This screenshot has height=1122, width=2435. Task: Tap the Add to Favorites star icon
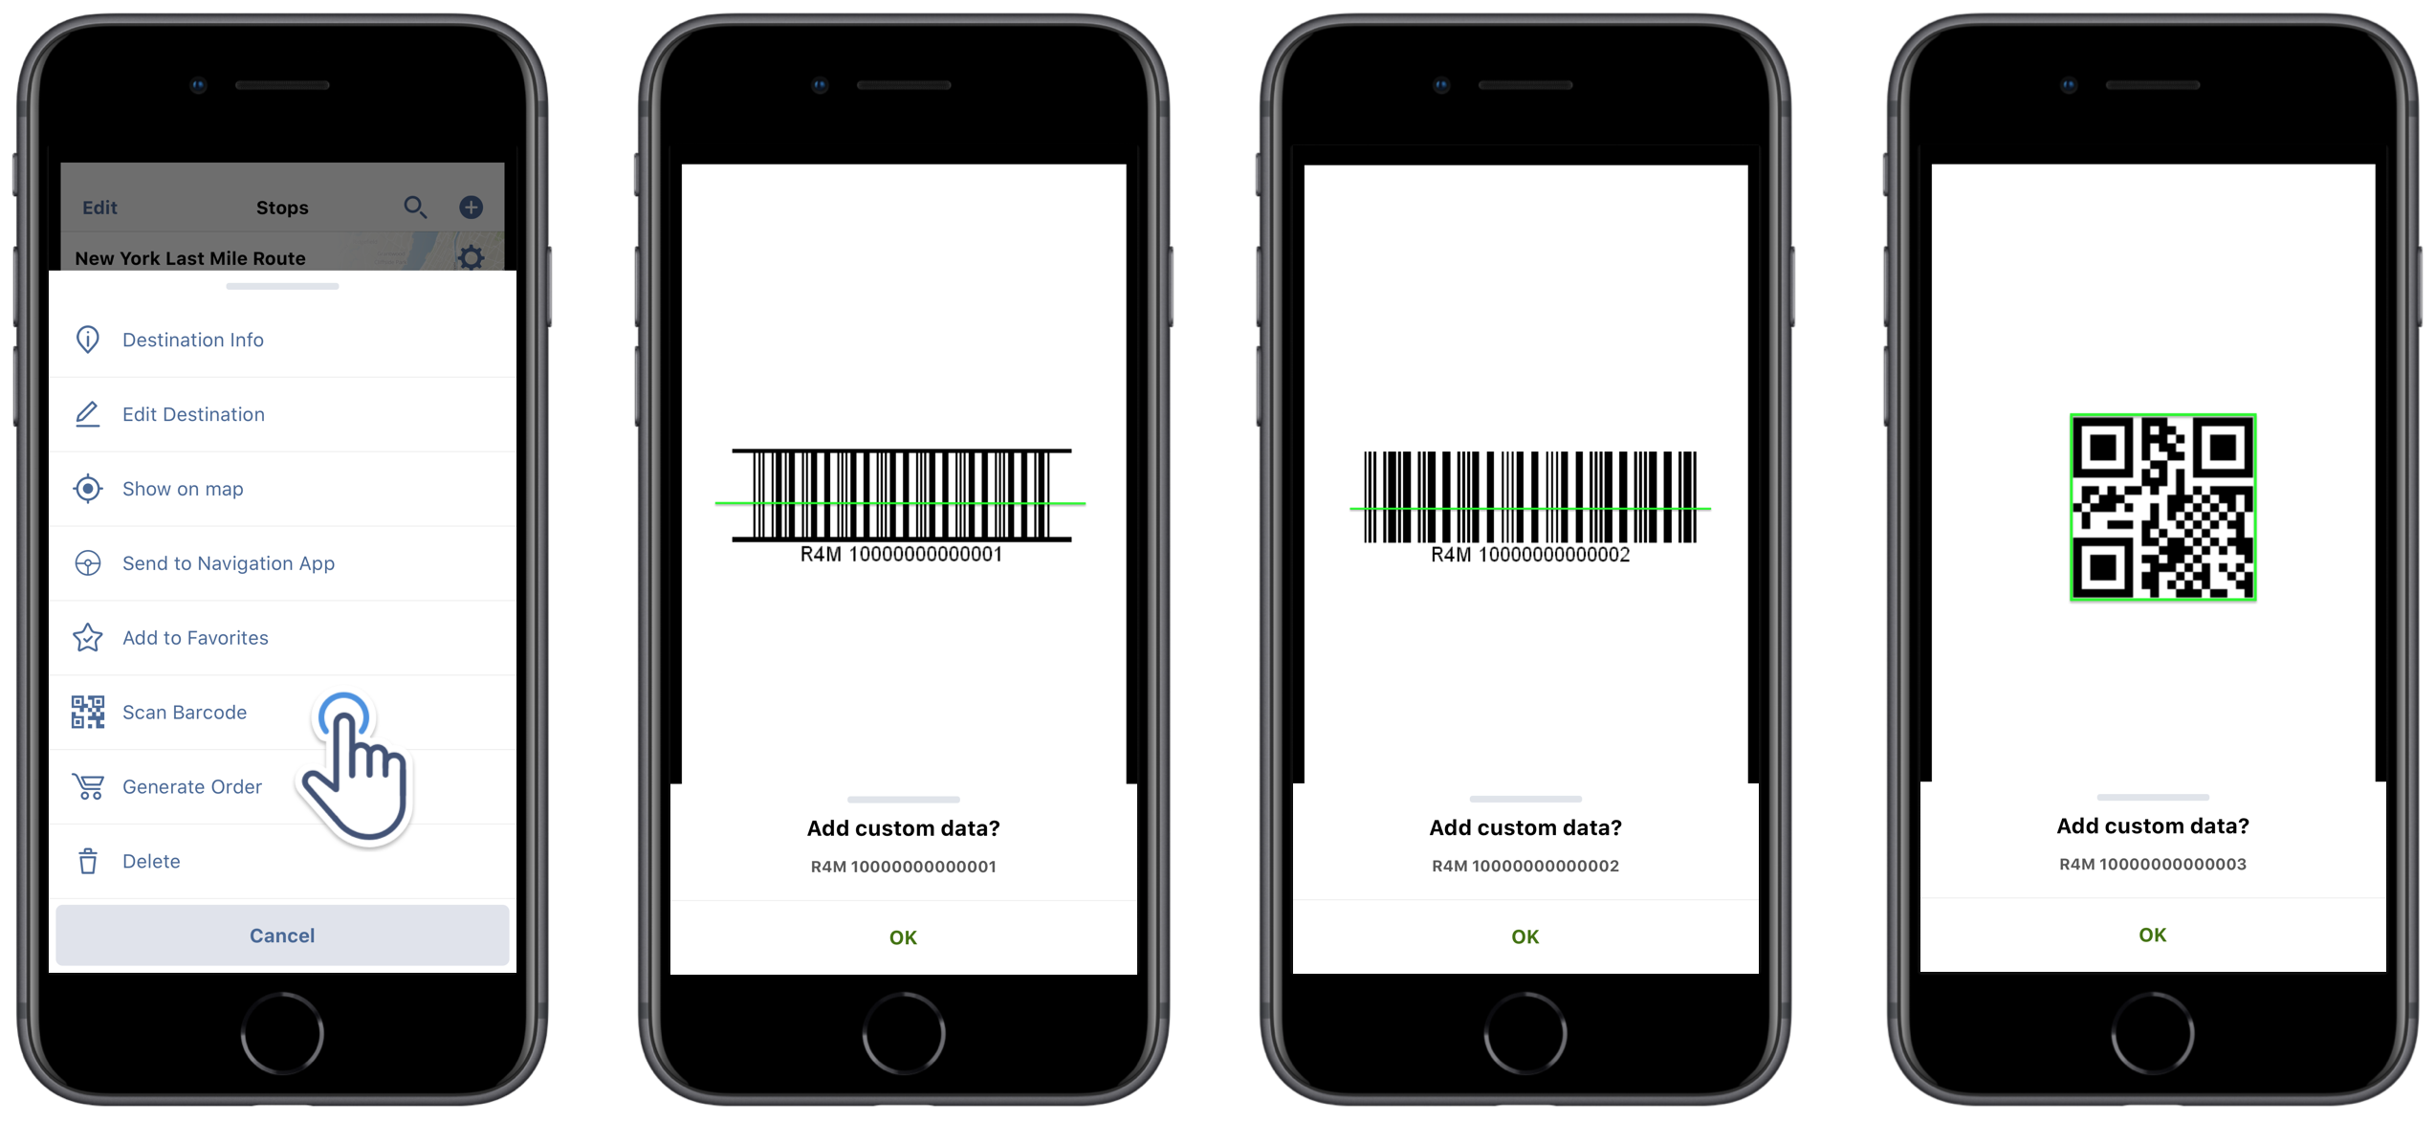(x=89, y=637)
